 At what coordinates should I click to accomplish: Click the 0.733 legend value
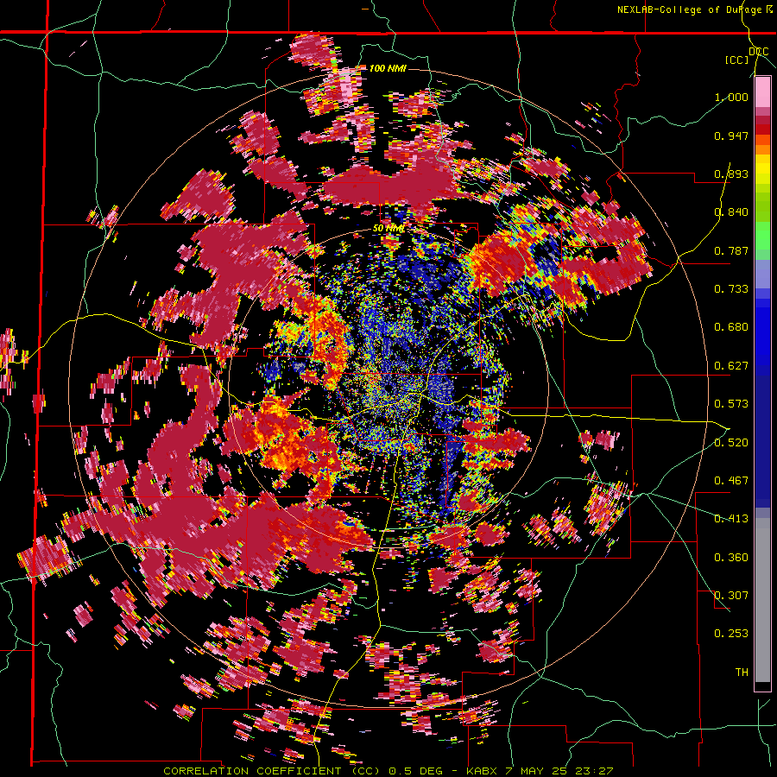pyautogui.click(x=731, y=289)
